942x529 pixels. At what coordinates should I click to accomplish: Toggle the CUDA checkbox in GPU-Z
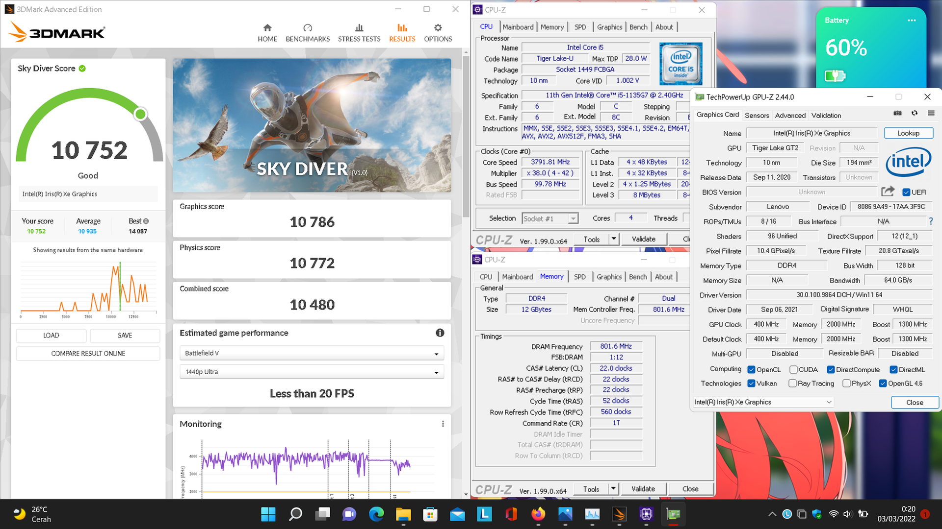pyautogui.click(x=793, y=369)
